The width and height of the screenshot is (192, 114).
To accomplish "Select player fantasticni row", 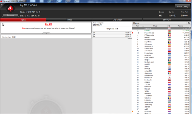I will click(161, 87).
